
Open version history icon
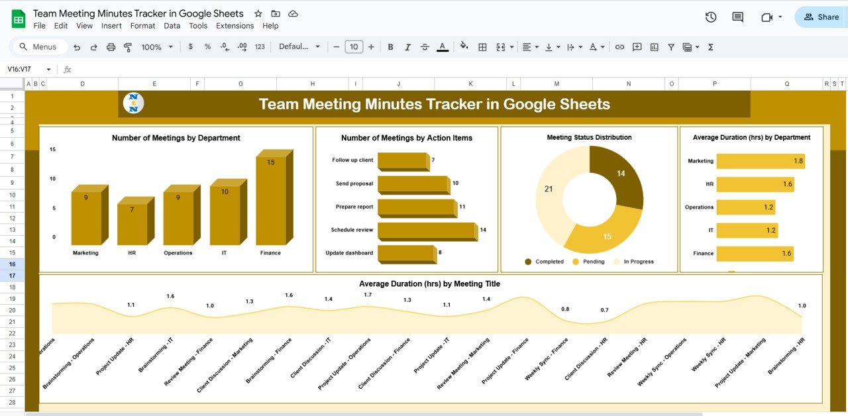710,17
